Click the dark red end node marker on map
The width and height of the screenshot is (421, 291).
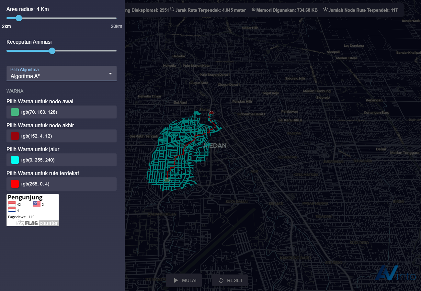(211, 113)
